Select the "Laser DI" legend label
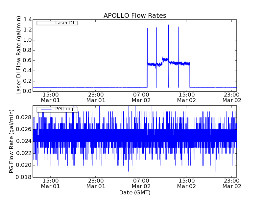The height and width of the screenshot is (197, 263). point(65,23)
